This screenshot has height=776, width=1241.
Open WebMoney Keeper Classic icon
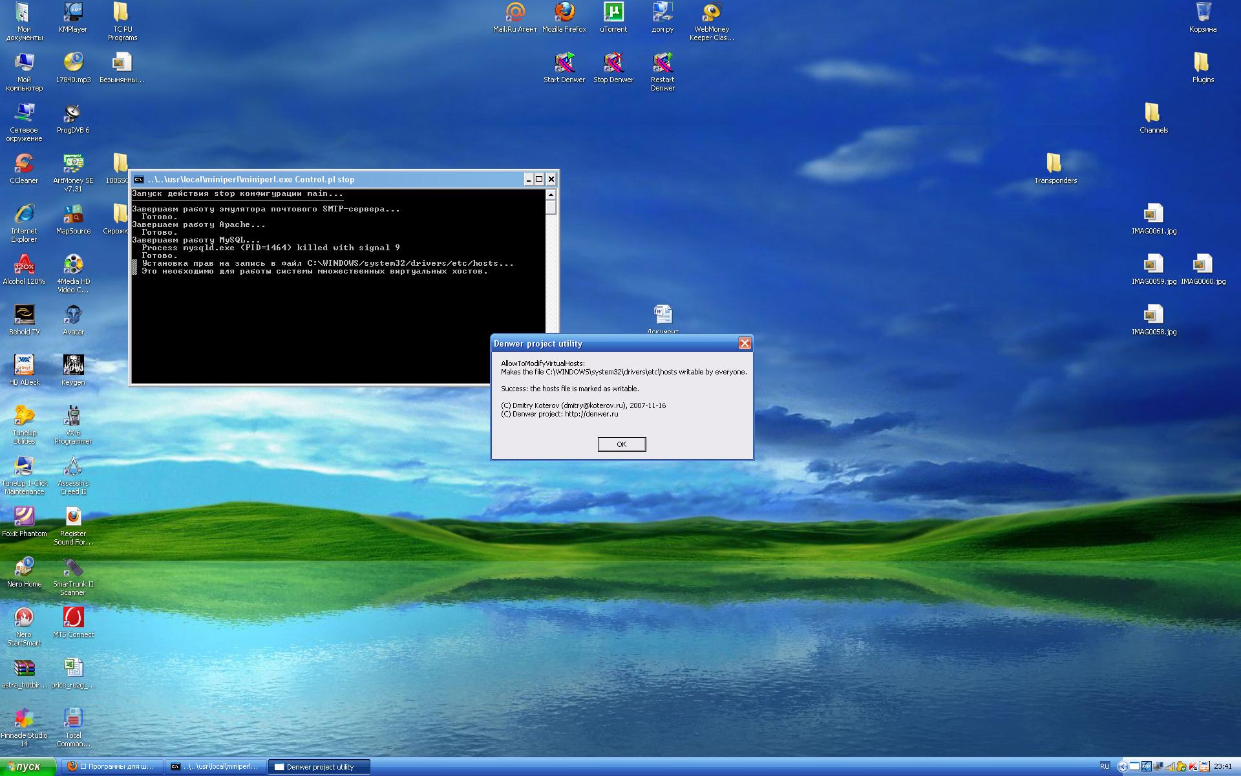tap(712, 13)
